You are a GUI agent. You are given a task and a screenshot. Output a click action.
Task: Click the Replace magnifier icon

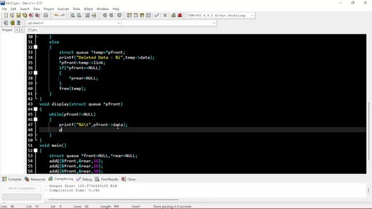(x=79, y=16)
